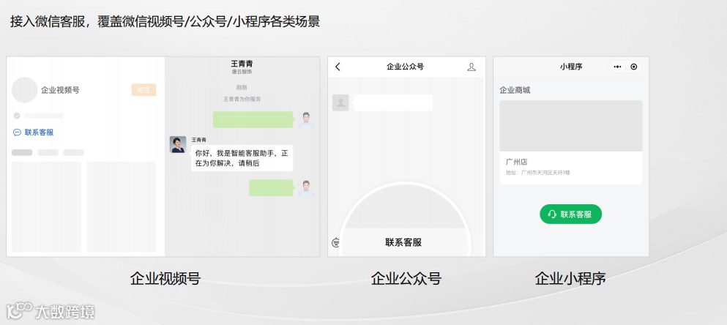This screenshot has height=325, width=727.
Task: Click the 小程序 header title
Action: coord(571,67)
